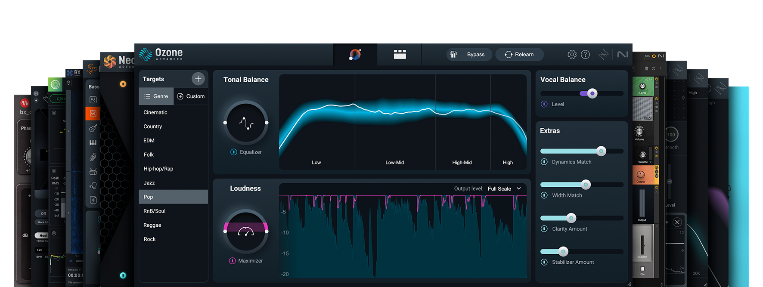Select the RnB/Soul genre target
This screenshot has height=287, width=763.
[174, 211]
